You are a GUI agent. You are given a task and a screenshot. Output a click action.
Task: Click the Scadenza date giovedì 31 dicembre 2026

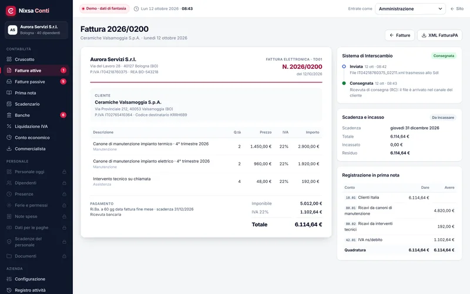point(415,128)
